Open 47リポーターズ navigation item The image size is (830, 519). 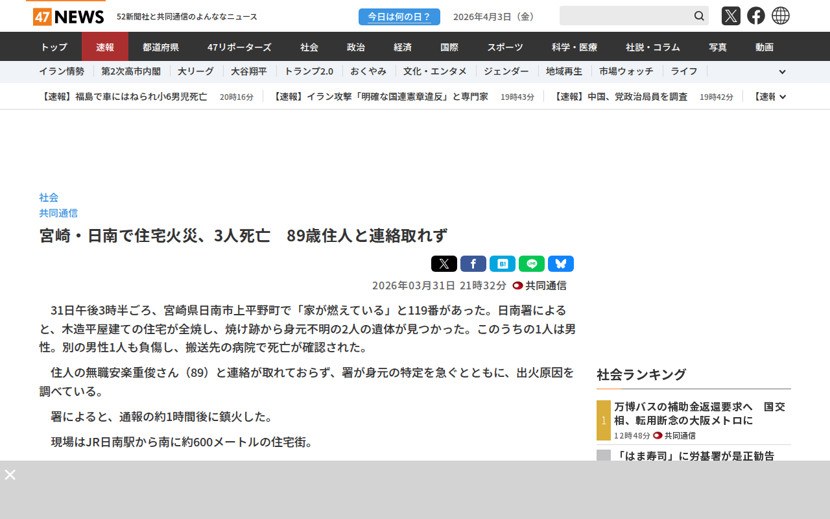pos(239,47)
